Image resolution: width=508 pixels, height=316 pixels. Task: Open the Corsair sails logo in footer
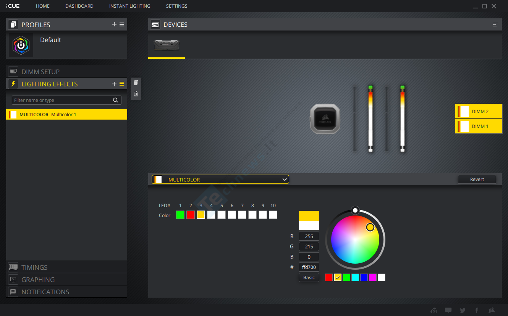pyautogui.click(x=492, y=310)
